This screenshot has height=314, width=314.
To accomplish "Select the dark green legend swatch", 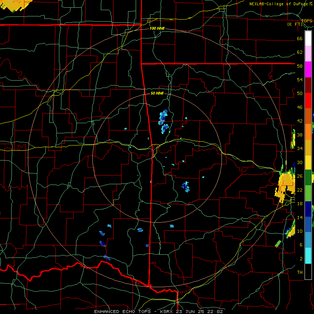I will tap(308, 178).
